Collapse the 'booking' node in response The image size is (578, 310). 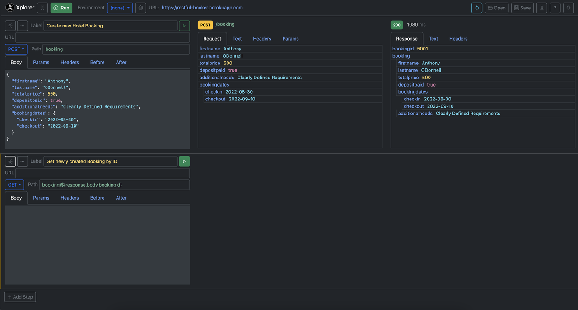pyautogui.click(x=401, y=56)
